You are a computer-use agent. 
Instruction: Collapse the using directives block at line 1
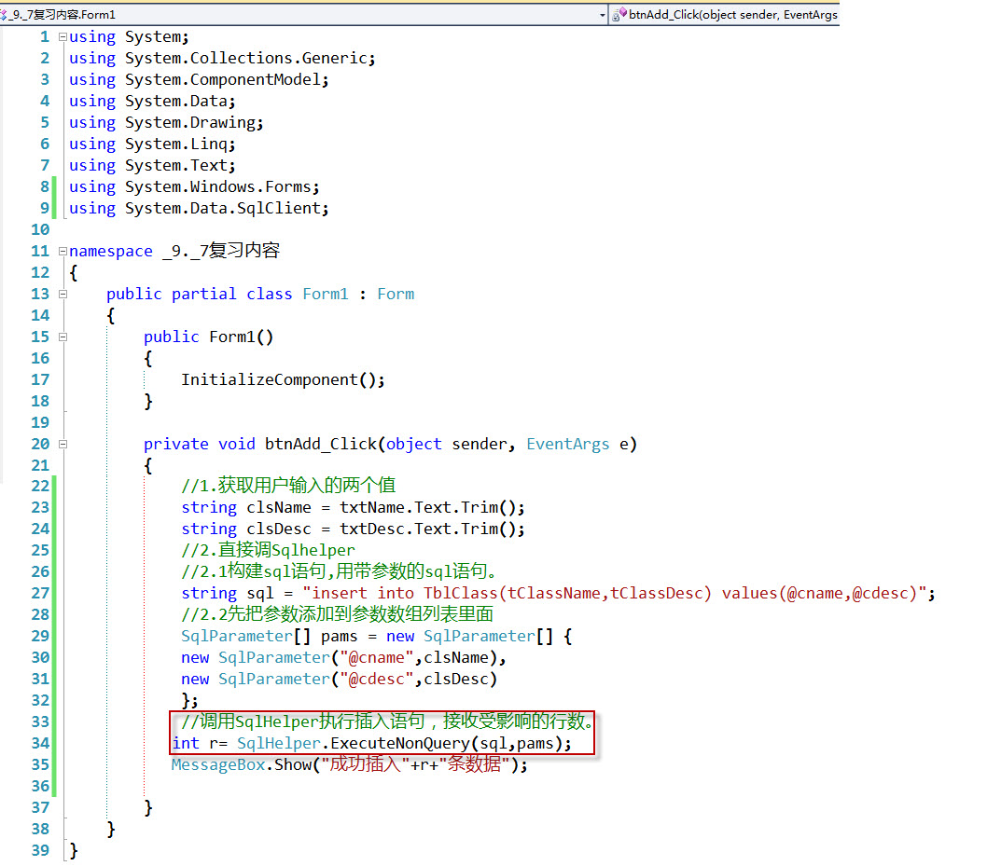tap(63, 37)
